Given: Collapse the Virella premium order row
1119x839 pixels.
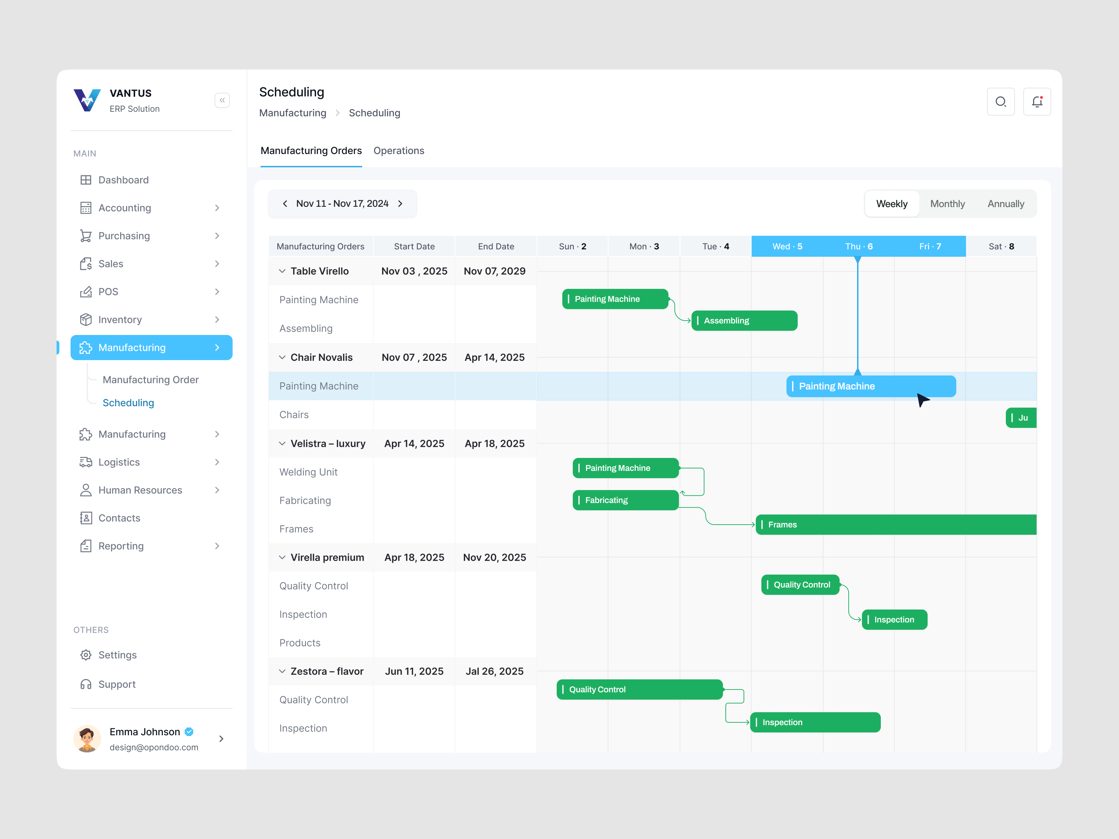Looking at the screenshot, I should [x=282, y=557].
